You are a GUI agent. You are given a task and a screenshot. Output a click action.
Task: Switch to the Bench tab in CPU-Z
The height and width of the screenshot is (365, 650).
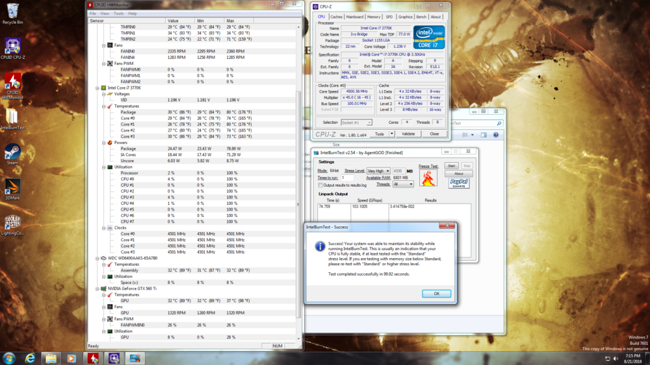point(421,17)
